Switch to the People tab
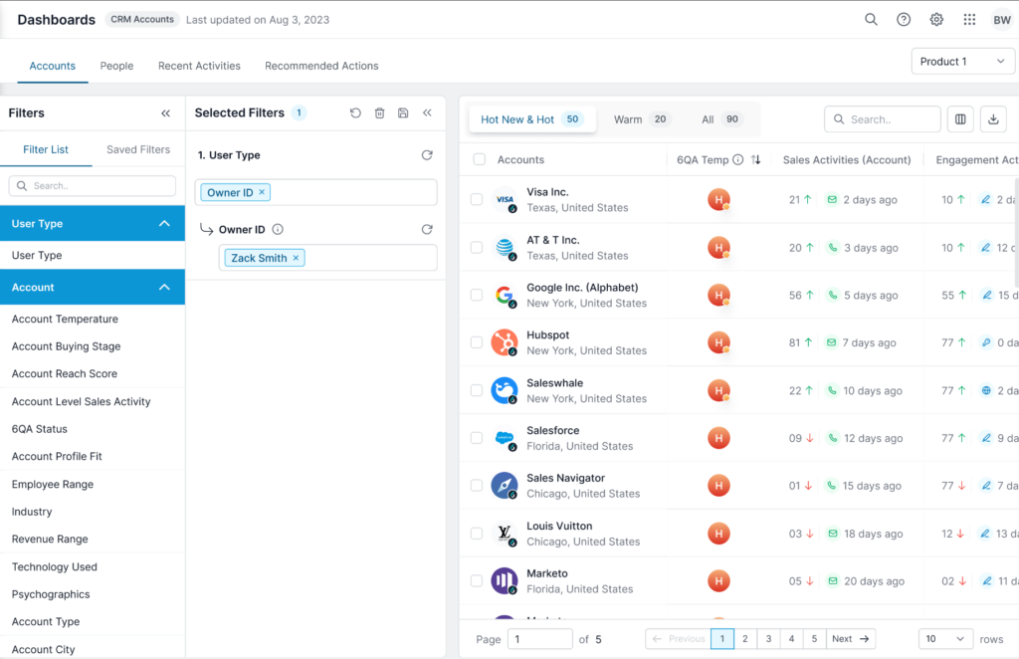This screenshot has width=1019, height=659. (117, 66)
